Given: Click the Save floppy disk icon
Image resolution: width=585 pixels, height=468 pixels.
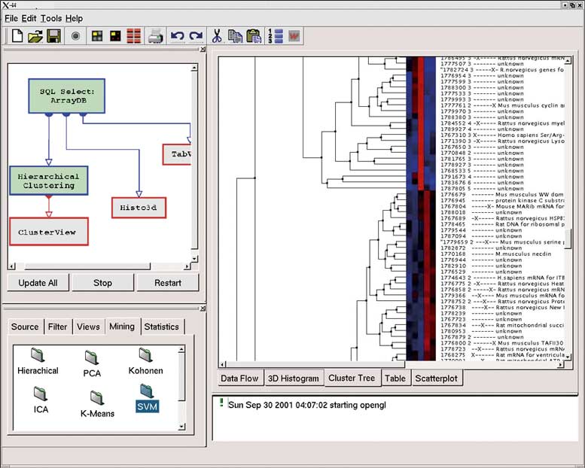Looking at the screenshot, I should point(53,35).
